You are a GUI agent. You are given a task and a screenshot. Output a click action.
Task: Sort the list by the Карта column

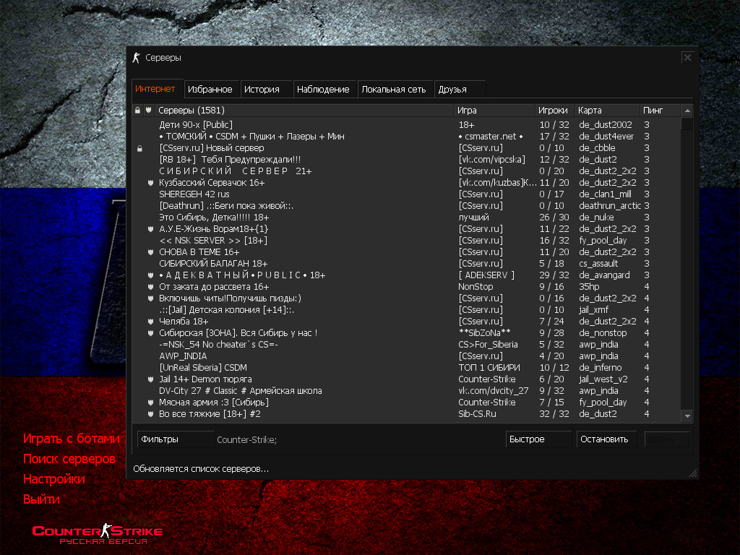click(x=607, y=111)
